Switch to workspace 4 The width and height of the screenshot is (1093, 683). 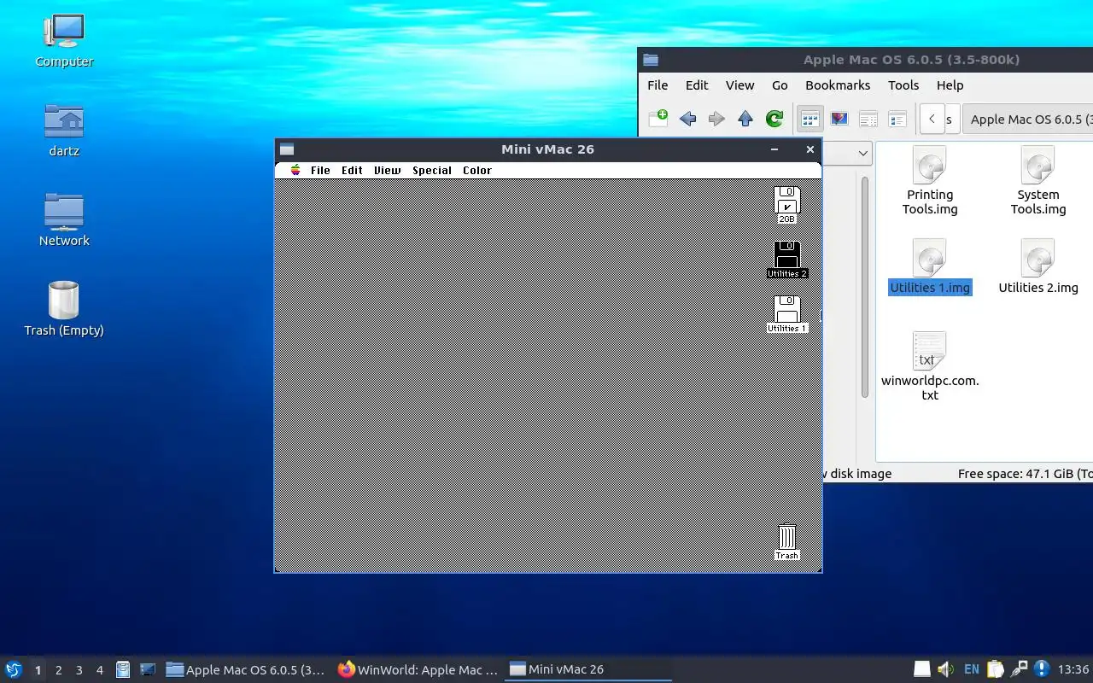pos(99,670)
